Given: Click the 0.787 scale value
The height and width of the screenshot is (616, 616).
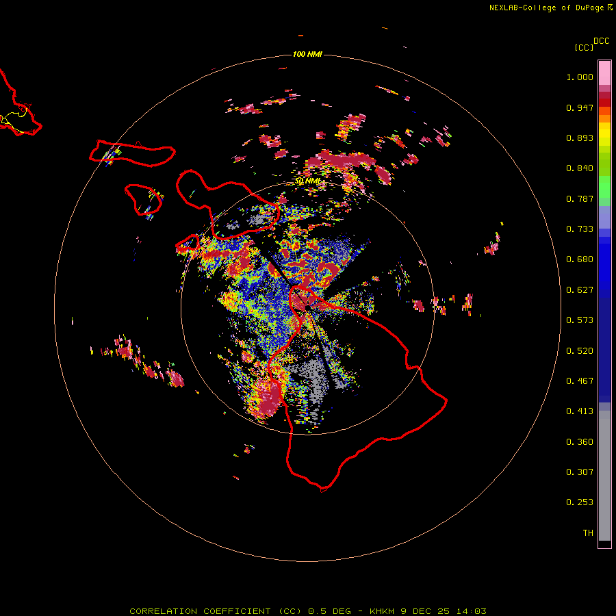Looking at the screenshot, I should [580, 198].
